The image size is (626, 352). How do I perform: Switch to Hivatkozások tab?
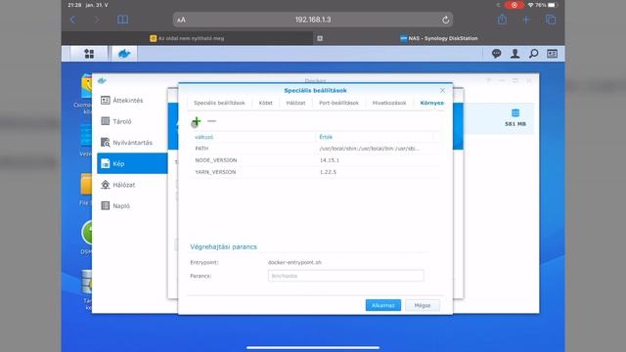pyautogui.click(x=389, y=103)
